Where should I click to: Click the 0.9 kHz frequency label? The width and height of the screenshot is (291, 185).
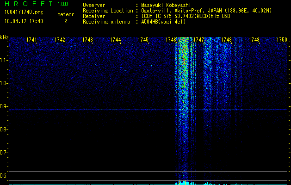[4, 106]
